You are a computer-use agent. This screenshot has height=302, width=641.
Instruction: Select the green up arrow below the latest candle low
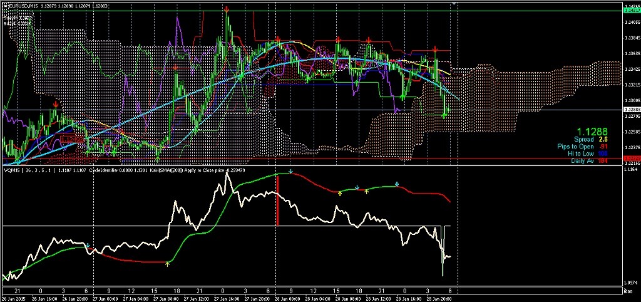tap(445, 115)
